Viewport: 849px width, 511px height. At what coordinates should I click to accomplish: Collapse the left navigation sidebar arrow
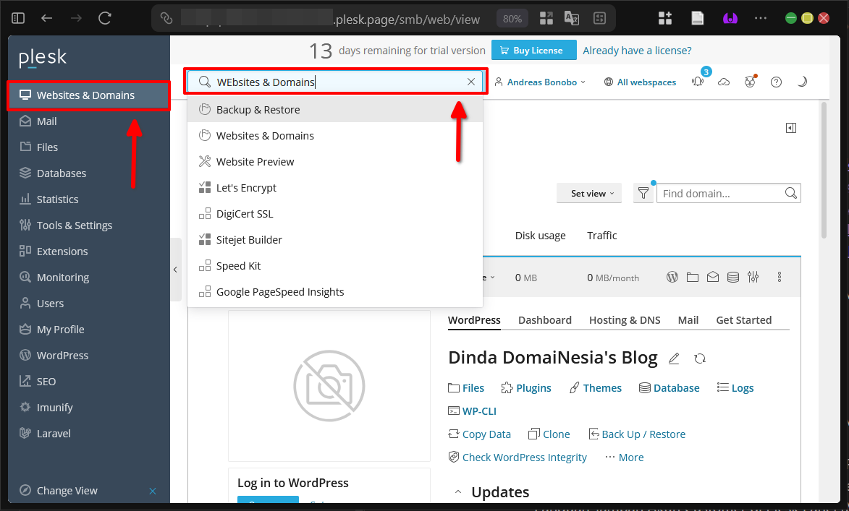pos(175,270)
